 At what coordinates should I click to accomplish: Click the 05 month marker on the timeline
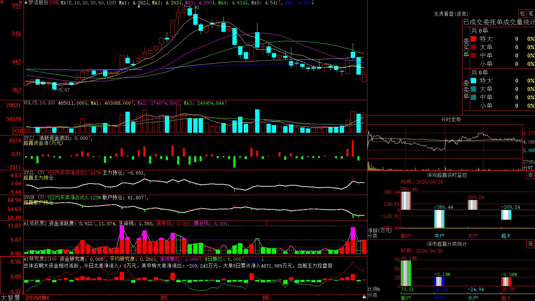pyautogui.click(x=165, y=298)
